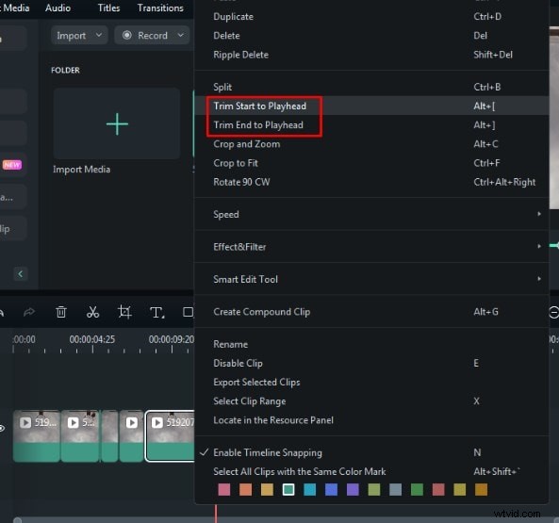Image resolution: width=559 pixels, height=523 pixels.
Task: Click the plus icon to import media
Action: point(117,123)
